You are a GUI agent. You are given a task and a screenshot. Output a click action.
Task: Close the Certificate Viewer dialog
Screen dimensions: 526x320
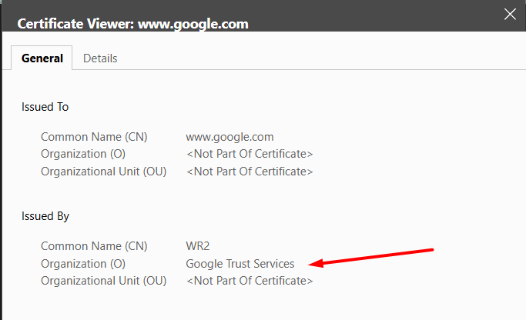[x=510, y=14]
